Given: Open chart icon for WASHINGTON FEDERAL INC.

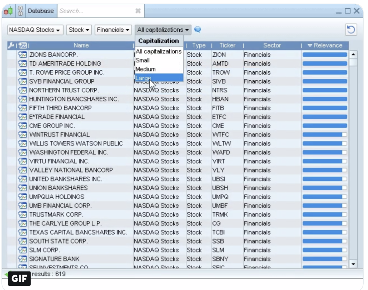Looking at the screenshot, I should coord(22,152).
